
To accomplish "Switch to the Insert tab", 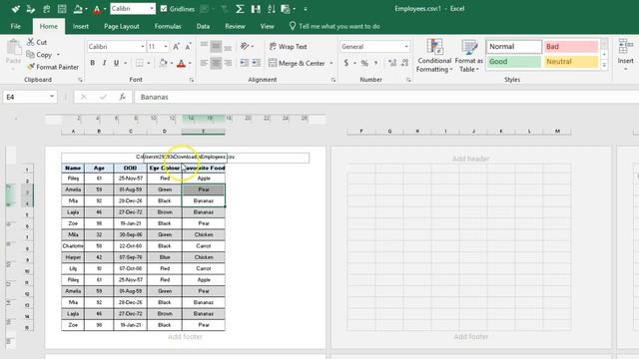I will tap(80, 27).
